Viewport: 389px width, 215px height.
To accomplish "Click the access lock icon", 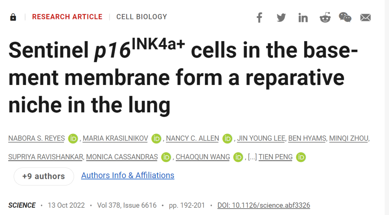I will pyautogui.click(x=13, y=17).
